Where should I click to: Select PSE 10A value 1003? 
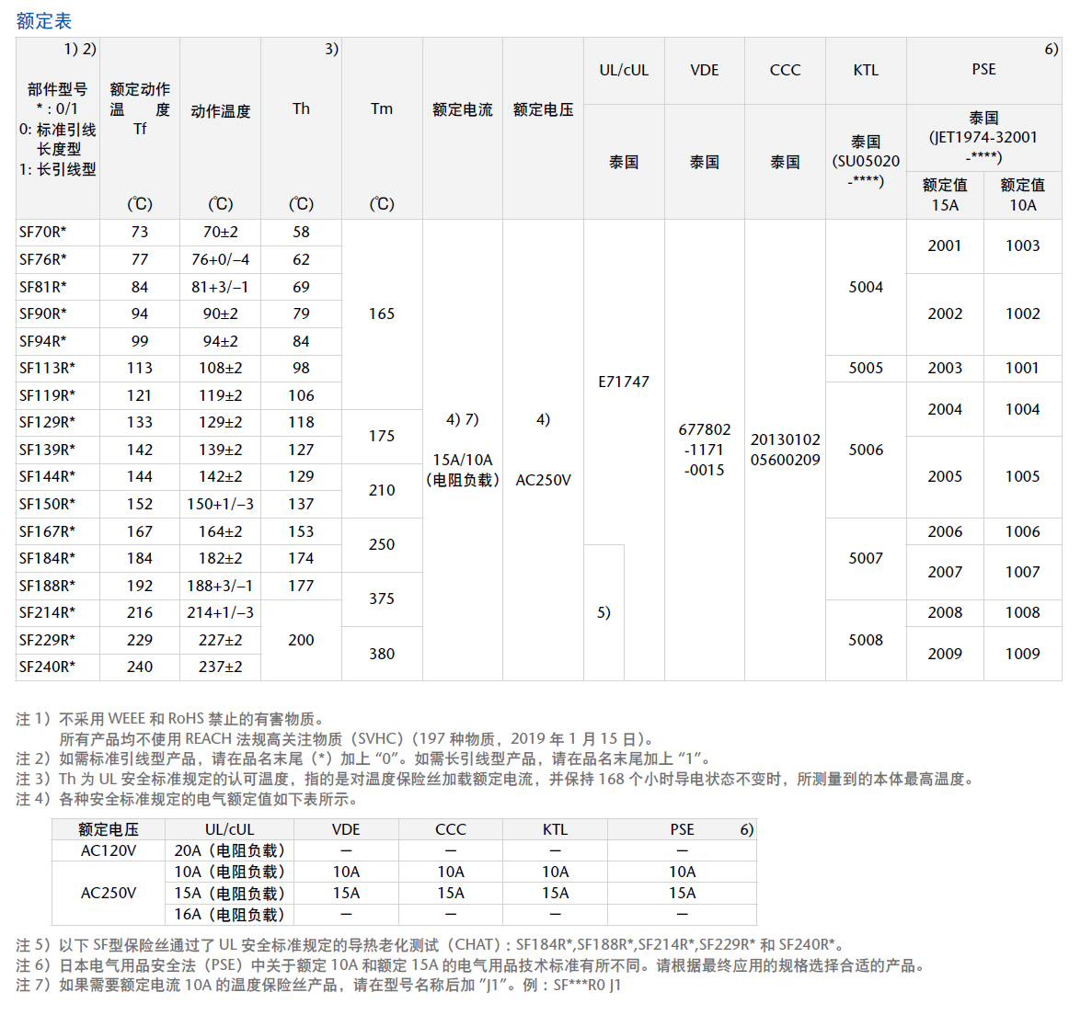[1023, 245]
